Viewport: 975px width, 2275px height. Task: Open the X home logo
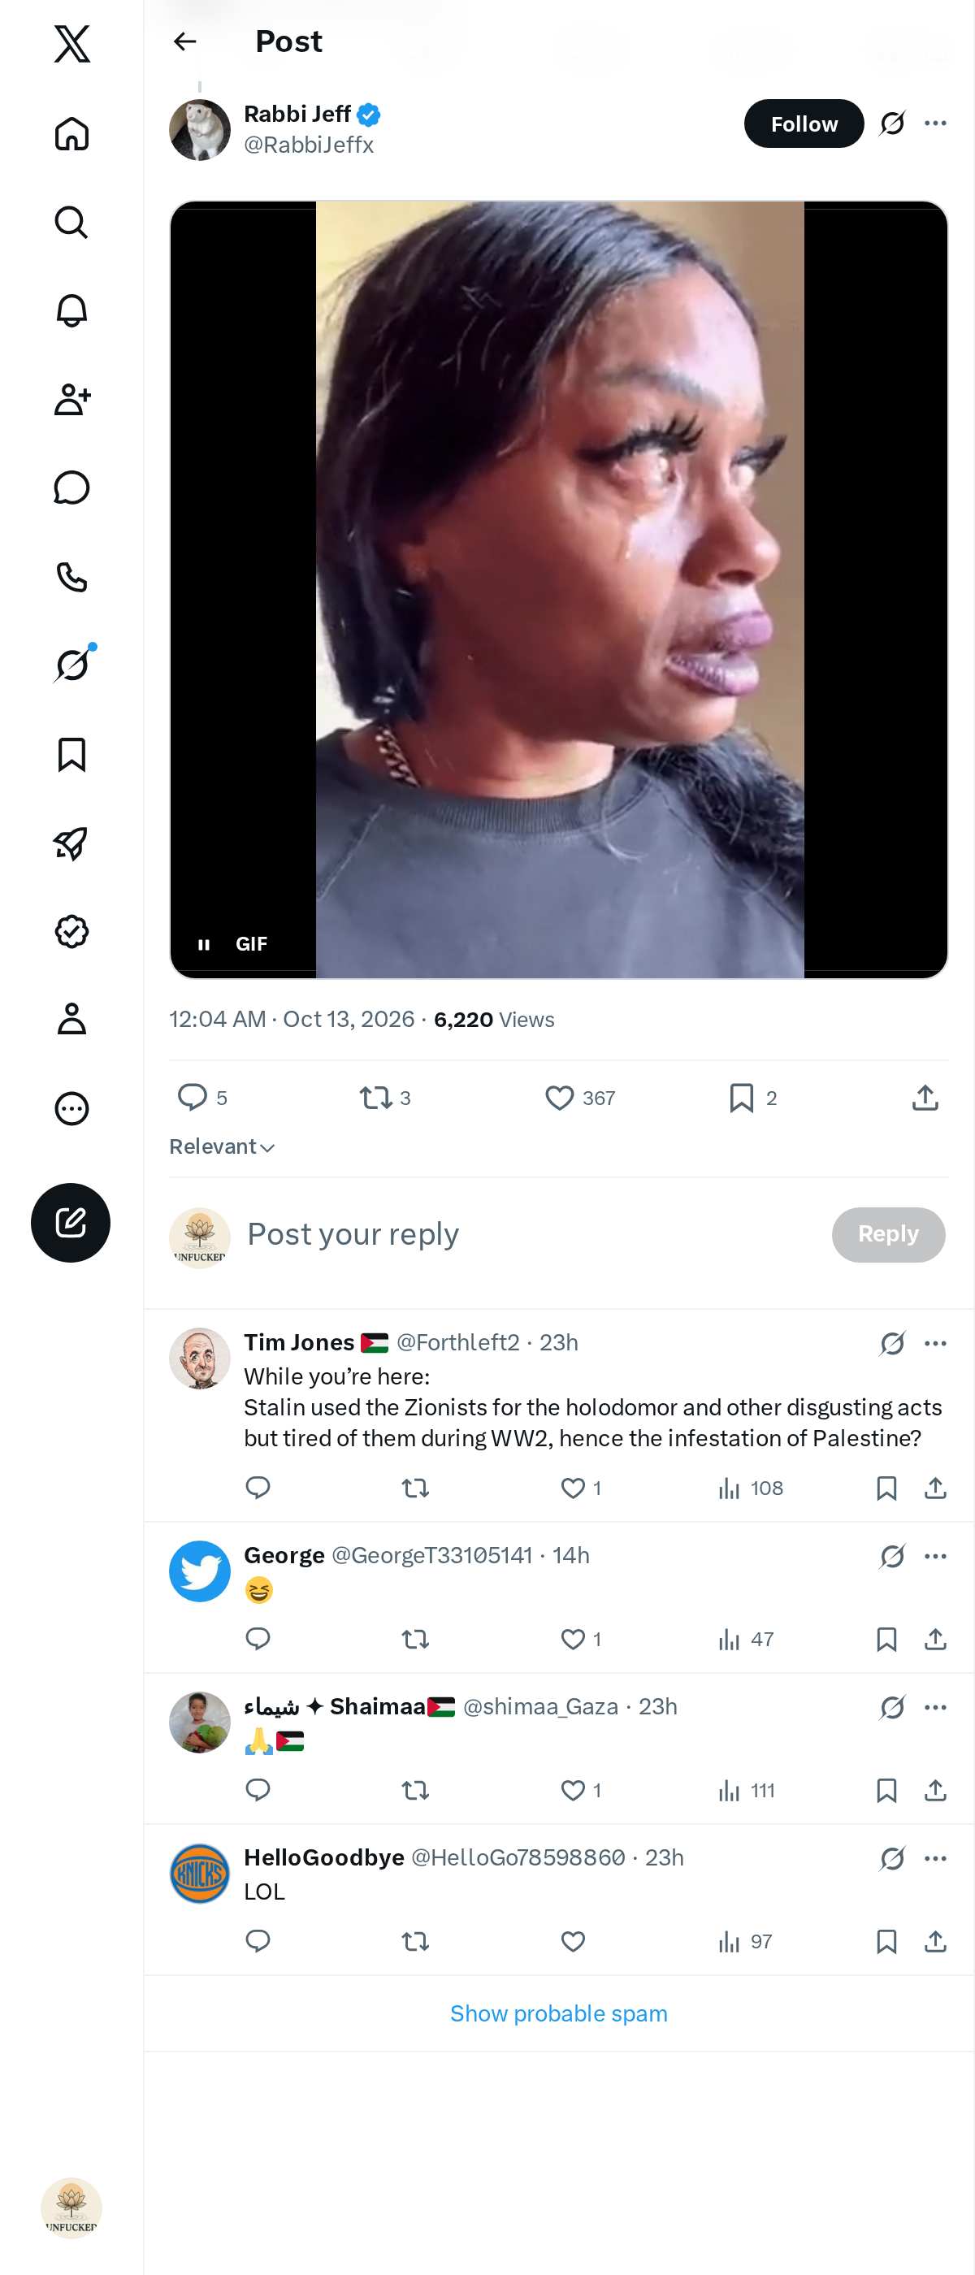tap(71, 43)
